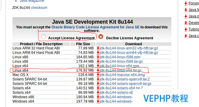Open the JDK 8u144 checksum link
Viewport: 199px width, 107px height.
click(39, 8)
